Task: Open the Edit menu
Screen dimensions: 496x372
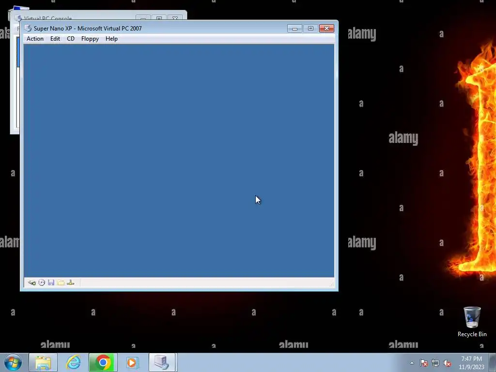Action: 55,39
